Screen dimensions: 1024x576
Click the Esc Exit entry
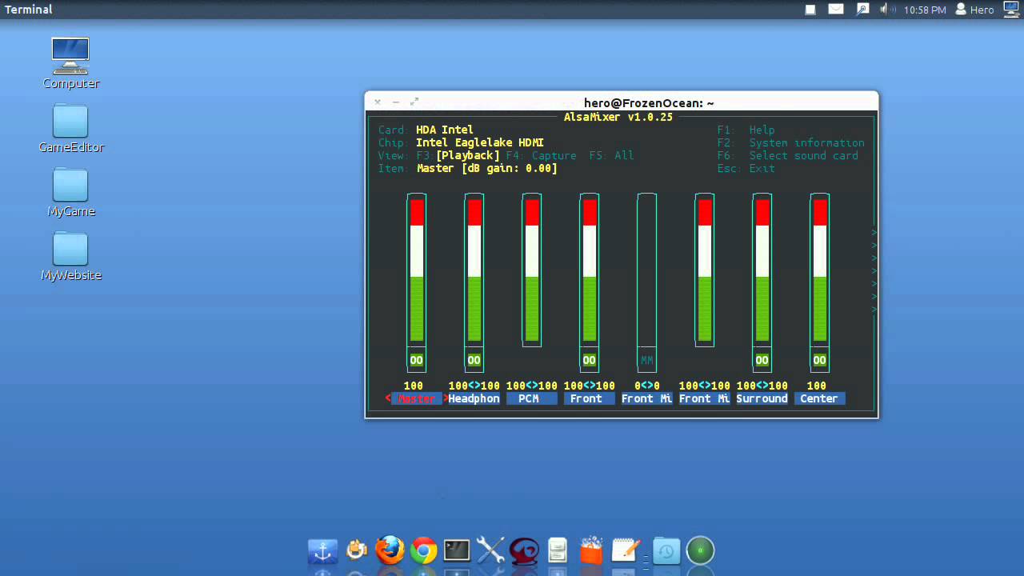(x=746, y=168)
